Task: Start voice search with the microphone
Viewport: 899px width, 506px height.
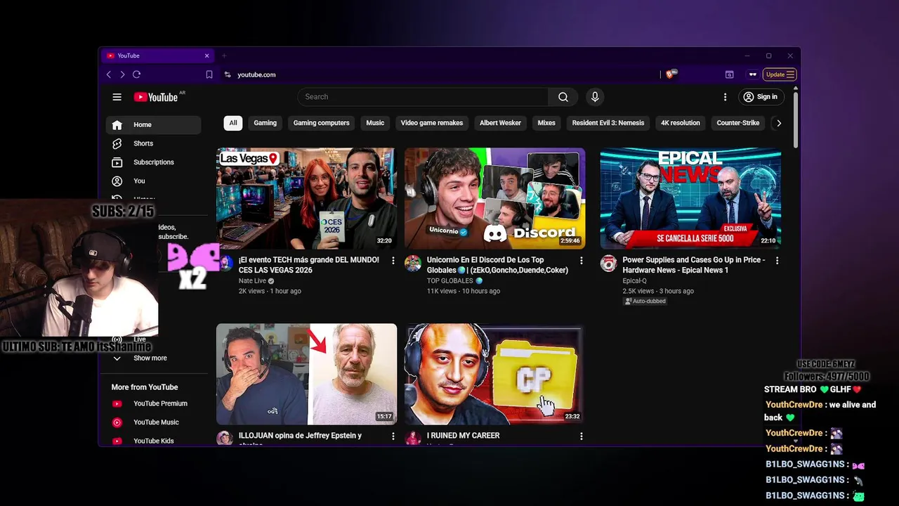Action: click(x=595, y=97)
